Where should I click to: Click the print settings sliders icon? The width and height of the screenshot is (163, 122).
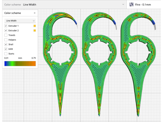point(131,5)
